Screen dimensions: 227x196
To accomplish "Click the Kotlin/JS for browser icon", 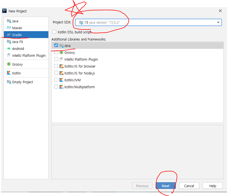I will pyautogui.click(x=61, y=66).
